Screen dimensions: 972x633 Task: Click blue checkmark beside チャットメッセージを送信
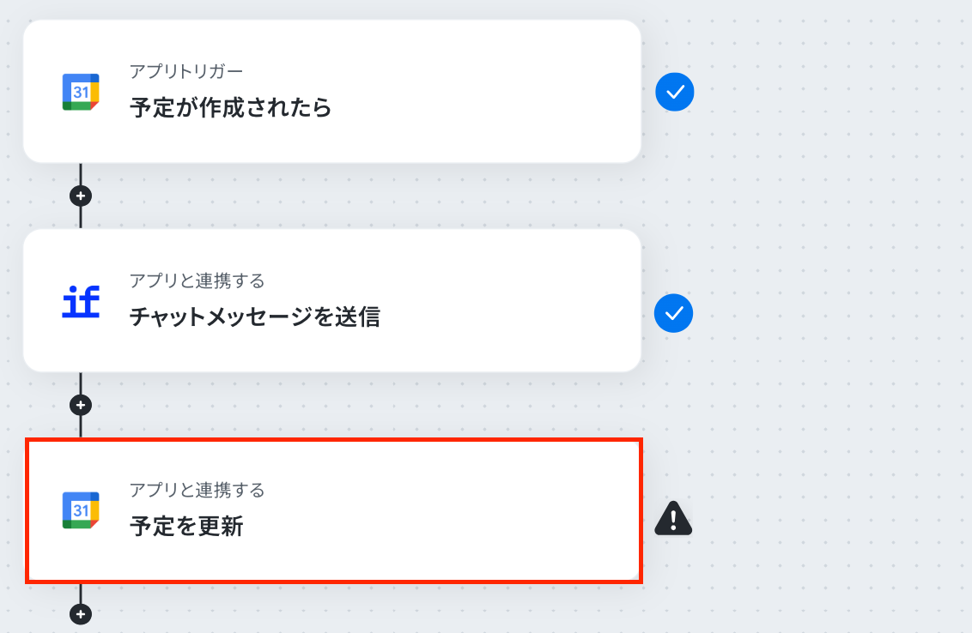674,313
